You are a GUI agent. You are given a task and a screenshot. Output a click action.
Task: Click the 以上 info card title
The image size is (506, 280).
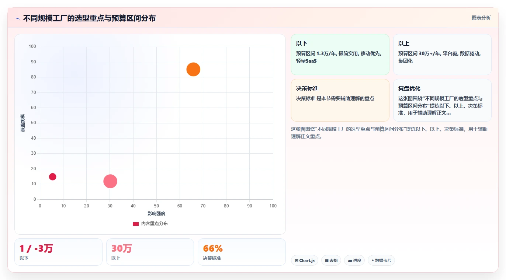[404, 43]
